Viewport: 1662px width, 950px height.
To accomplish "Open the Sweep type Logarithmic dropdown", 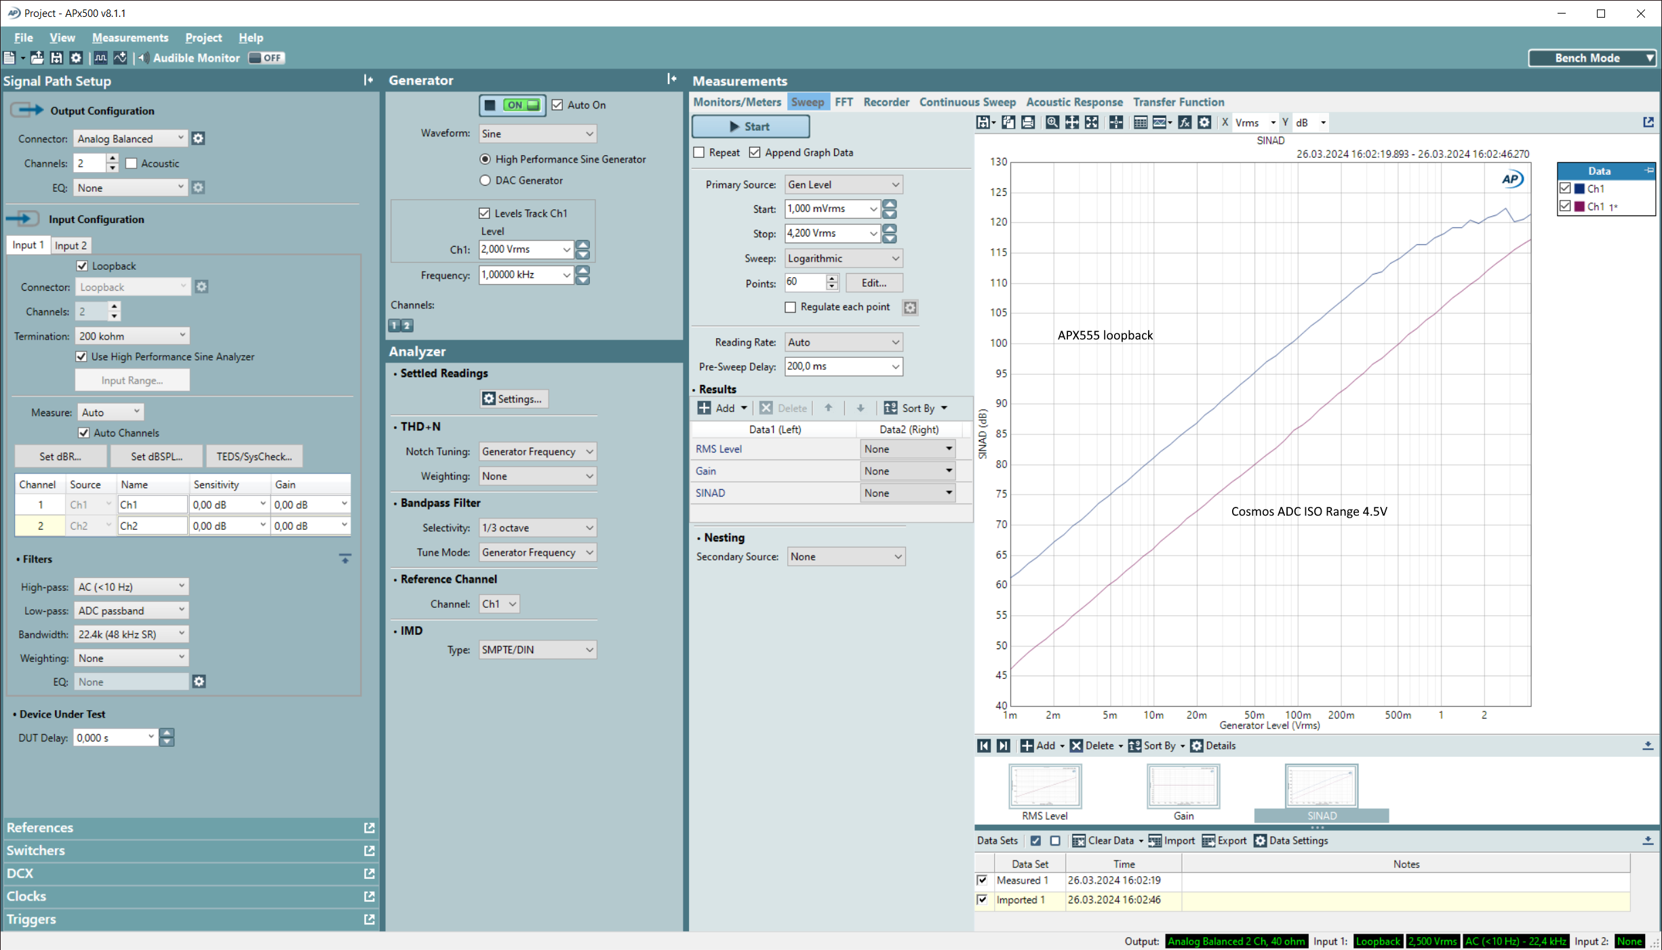I will pos(844,259).
